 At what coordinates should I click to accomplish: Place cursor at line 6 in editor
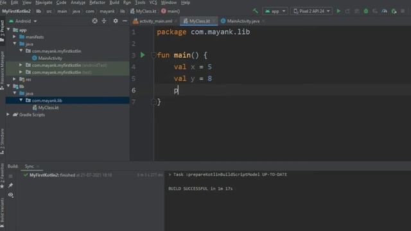282,90
